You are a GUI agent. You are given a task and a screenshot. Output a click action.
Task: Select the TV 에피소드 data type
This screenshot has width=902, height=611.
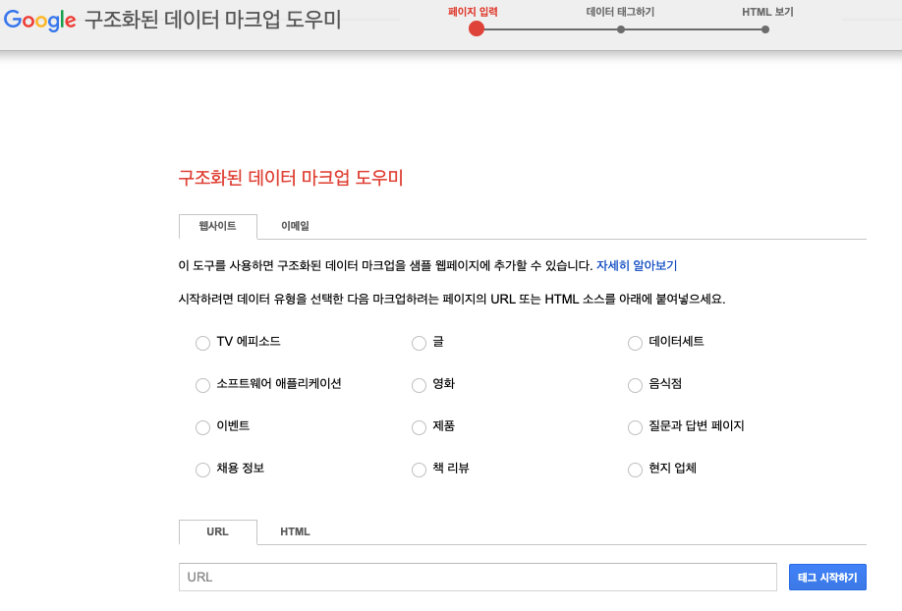point(202,343)
